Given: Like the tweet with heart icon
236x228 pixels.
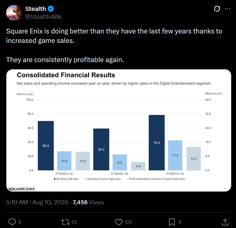Looking at the screenshot, I should click(119, 222).
